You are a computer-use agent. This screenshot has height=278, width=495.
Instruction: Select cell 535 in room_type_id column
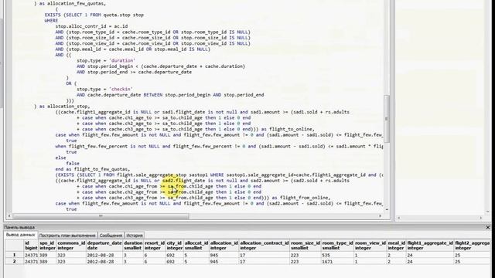pos(337,255)
